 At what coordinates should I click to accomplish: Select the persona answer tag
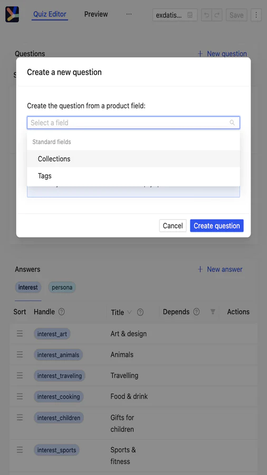point(62,288)
